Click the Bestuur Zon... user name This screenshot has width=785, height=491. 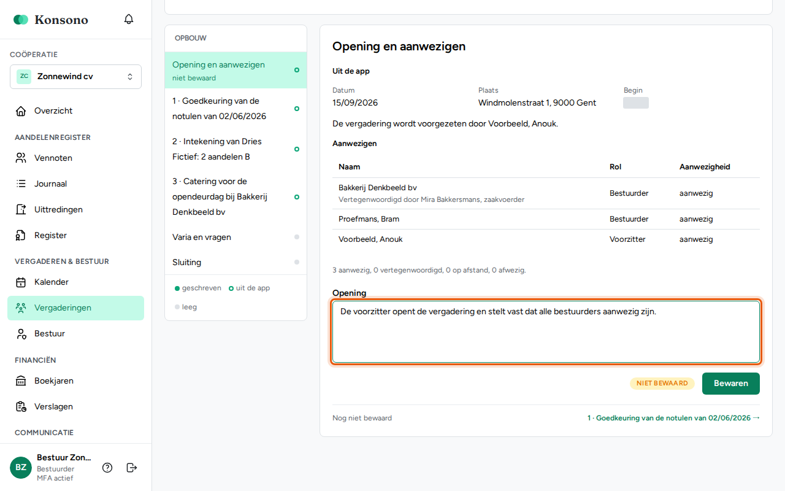pyautogui.click(x=64, y=458)
